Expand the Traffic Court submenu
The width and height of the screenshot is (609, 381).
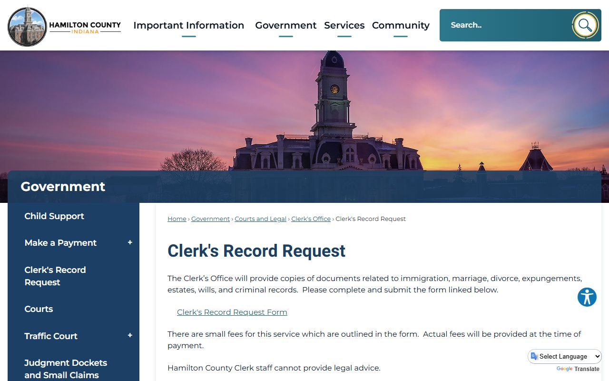(130, 335)
